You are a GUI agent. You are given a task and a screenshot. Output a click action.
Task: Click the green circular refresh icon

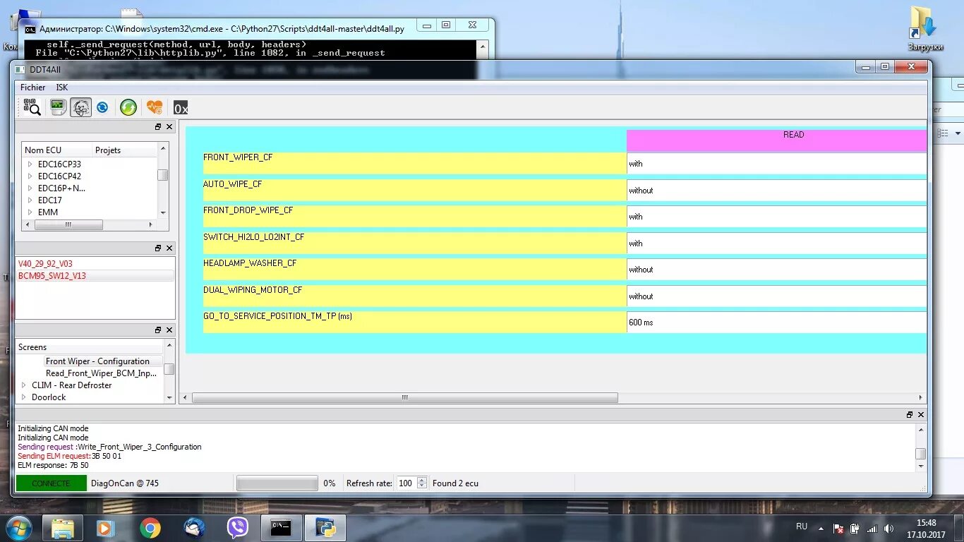click(x=128, y=107)
